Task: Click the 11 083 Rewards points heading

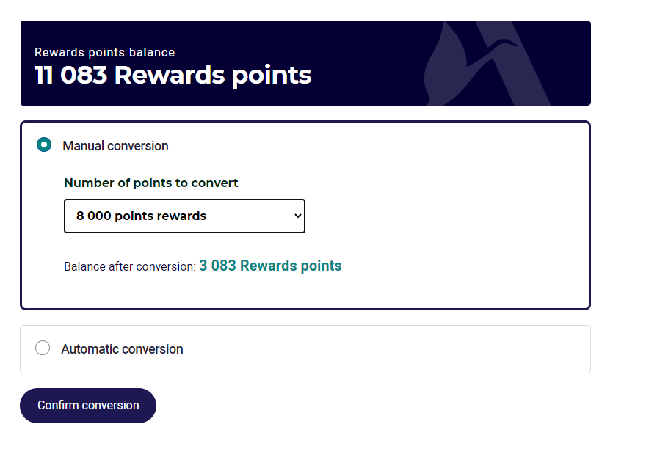Action: pyautogui.click(x=173, y=75)
